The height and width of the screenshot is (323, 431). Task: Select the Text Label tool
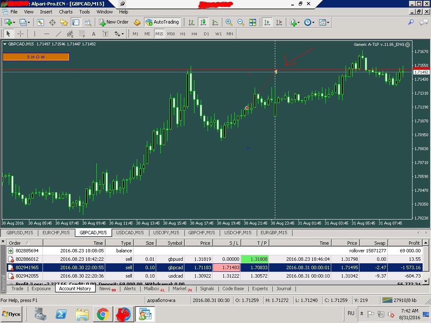(106, 34)
